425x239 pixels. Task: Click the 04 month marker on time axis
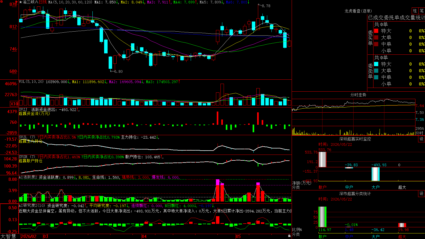tap(144, 236)
